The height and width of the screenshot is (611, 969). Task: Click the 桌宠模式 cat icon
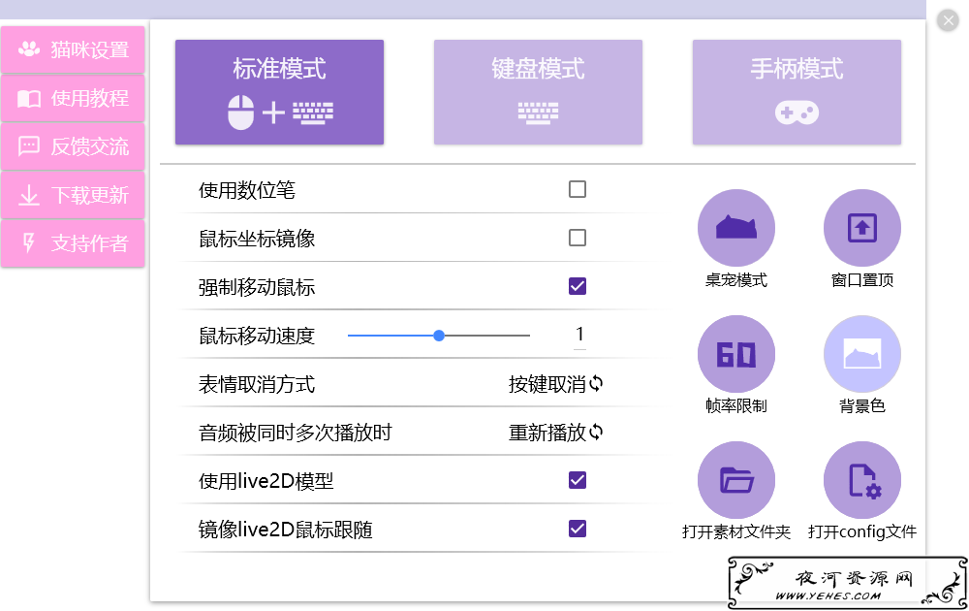tap(736, 228)
